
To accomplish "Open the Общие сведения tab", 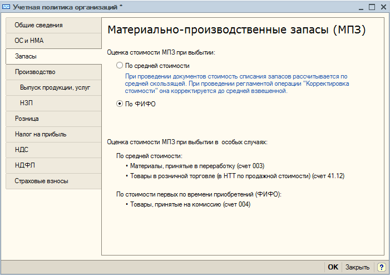I will [x=53, y=25].
